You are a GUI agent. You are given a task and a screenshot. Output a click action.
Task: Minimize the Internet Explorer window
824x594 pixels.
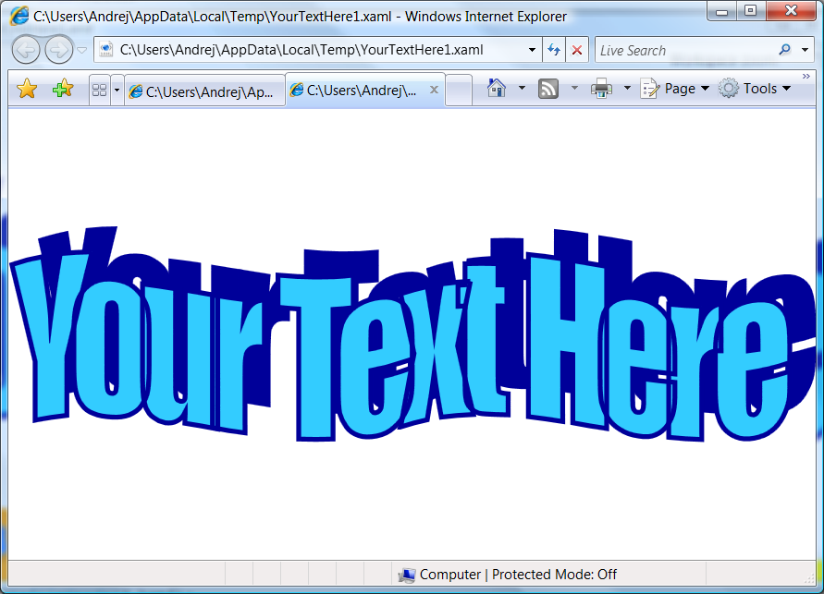click(x=722, y=11)
